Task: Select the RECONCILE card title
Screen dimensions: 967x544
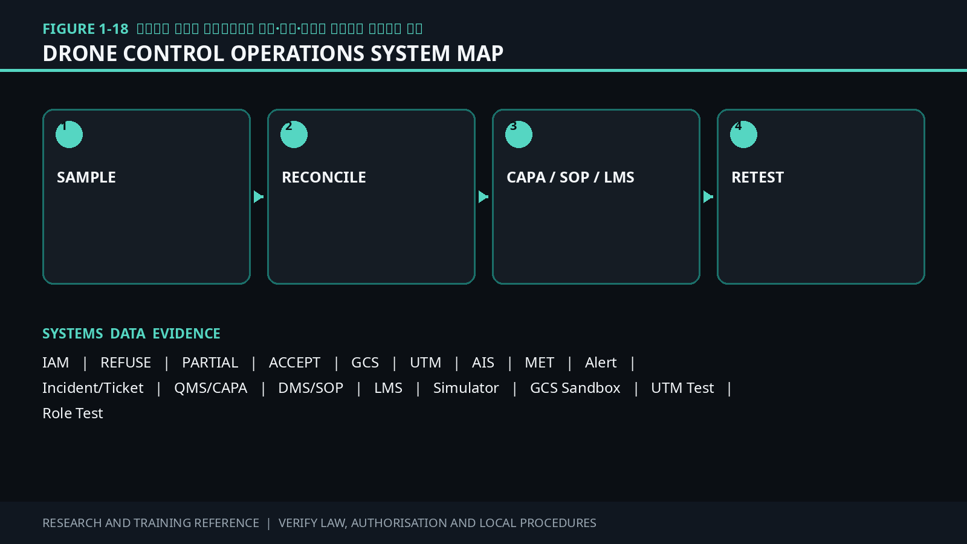Action: pos(324,177)
